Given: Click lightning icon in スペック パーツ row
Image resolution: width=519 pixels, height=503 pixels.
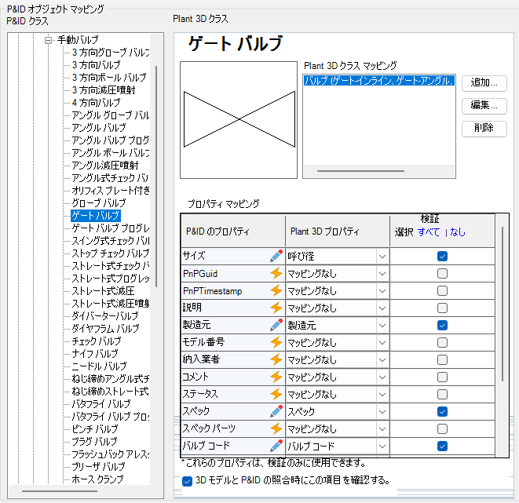Looking at the screenshot, I should point(276,428).
